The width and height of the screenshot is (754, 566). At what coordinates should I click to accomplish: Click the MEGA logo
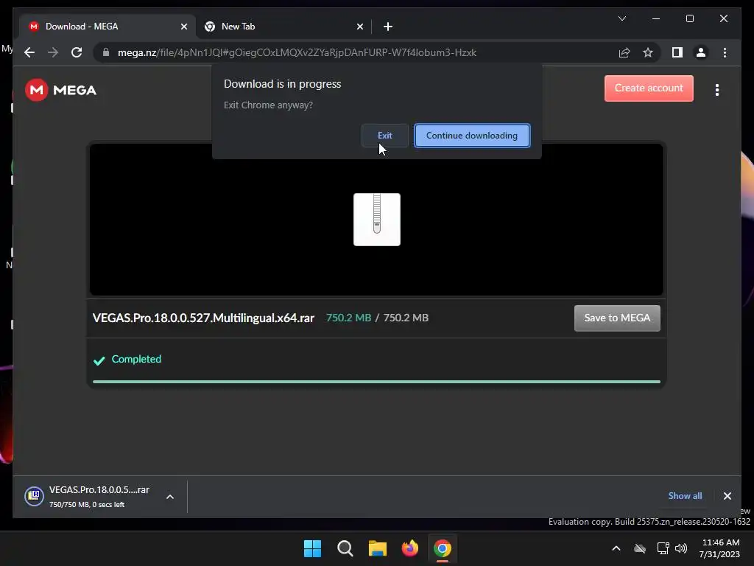(x=60, y=90)
